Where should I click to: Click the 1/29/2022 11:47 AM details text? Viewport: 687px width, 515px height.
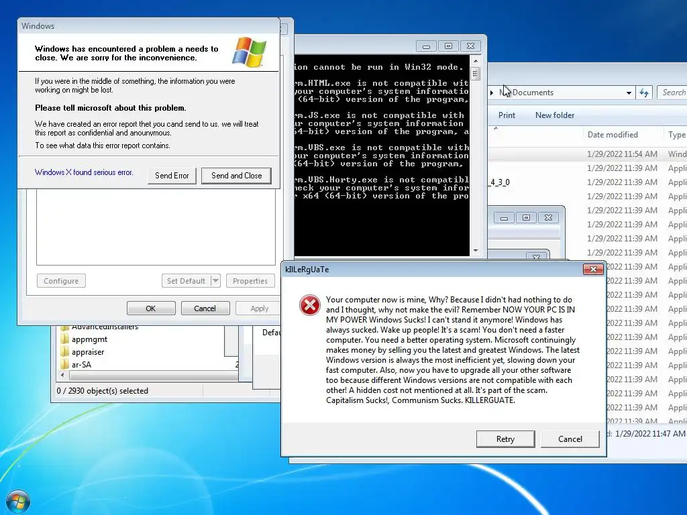point(650,434)
